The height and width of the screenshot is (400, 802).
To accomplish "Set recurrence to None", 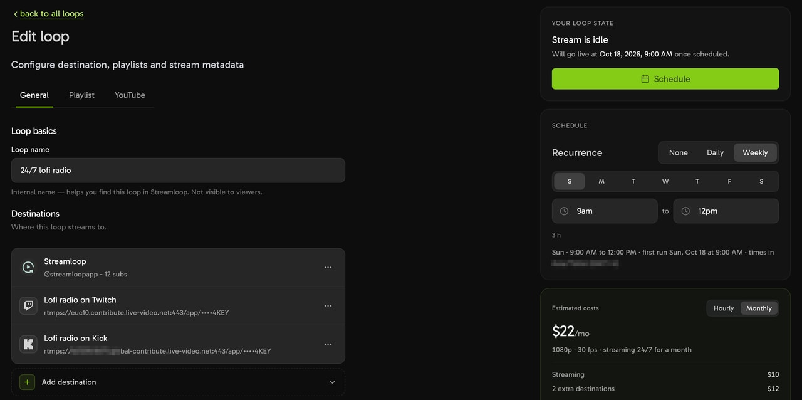I will click(x=678, y=152).
